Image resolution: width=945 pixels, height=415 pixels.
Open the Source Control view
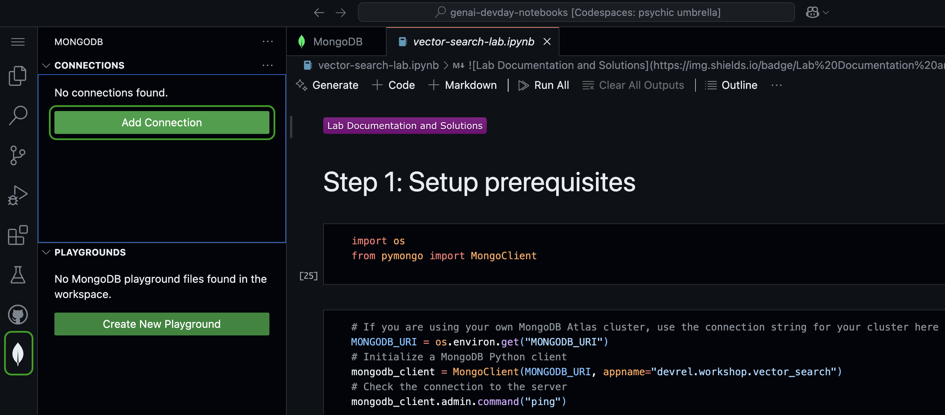coord(18,155)
